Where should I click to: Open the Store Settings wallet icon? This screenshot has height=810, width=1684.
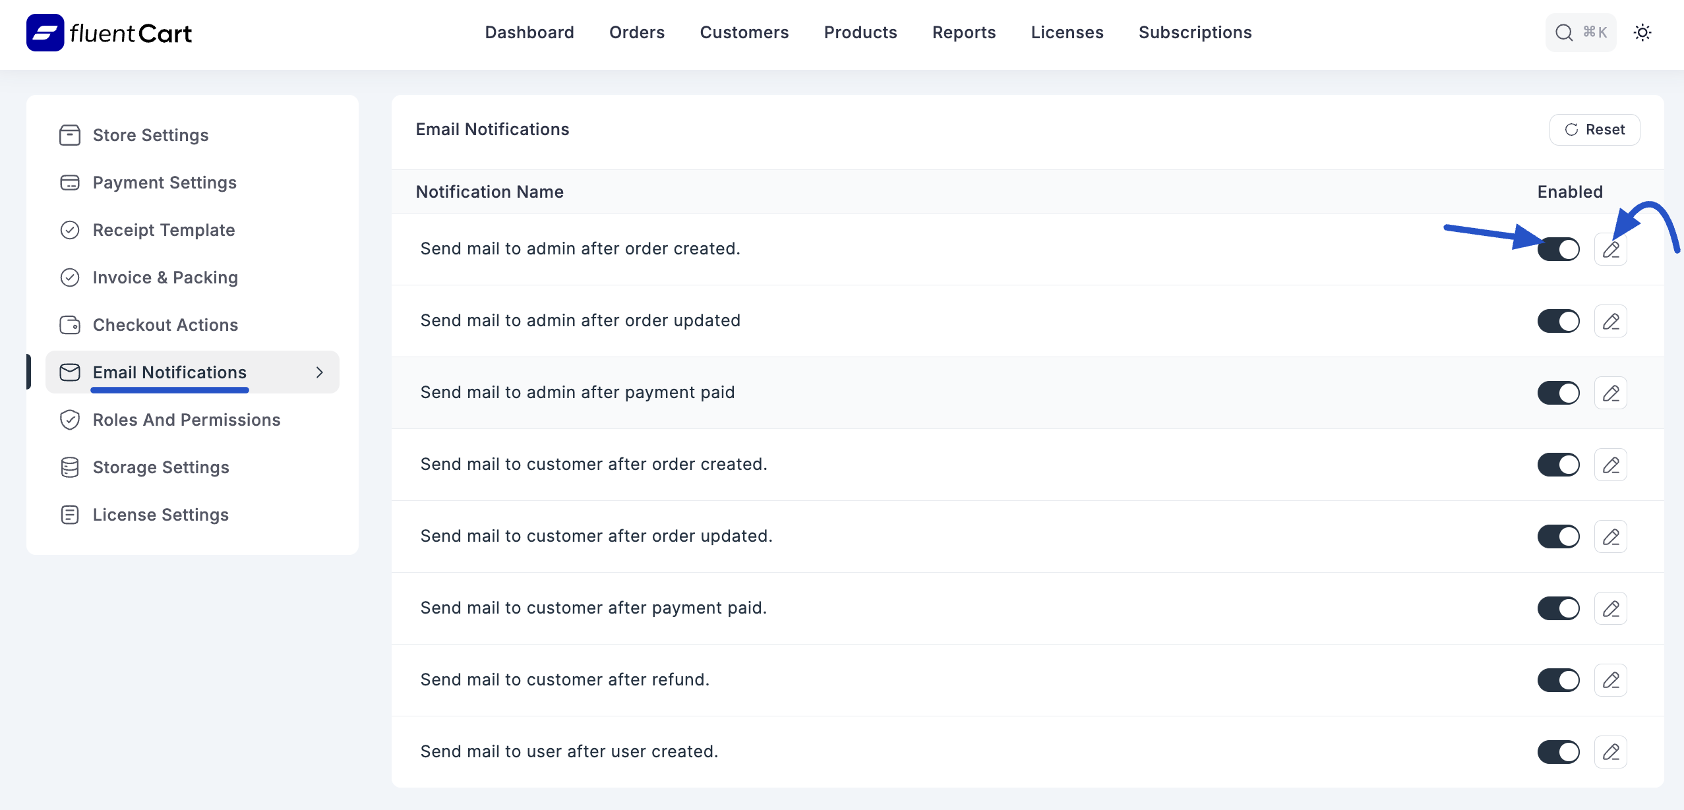coord(69,134)
